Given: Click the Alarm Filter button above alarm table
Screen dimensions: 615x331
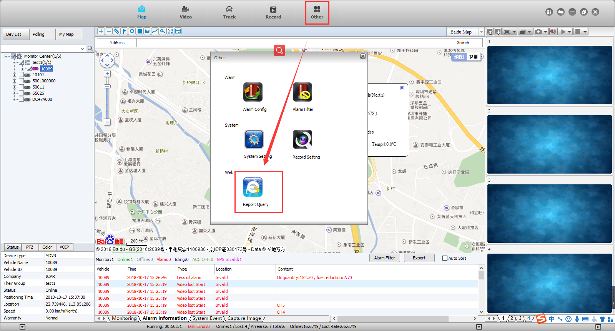Looking at the screenshot, I should coord(384,258).
